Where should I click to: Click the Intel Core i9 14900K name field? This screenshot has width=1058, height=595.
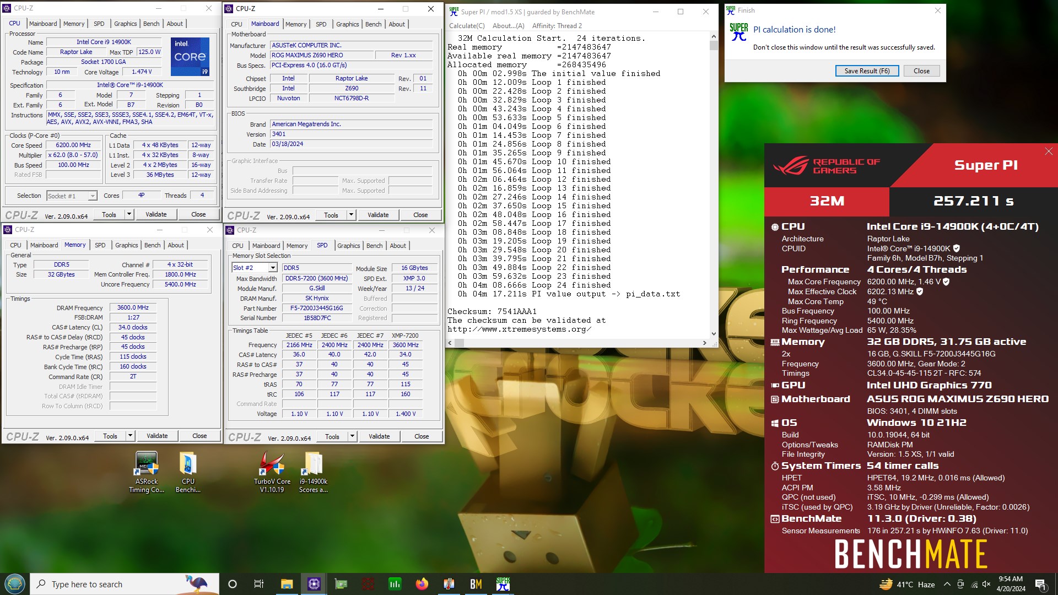click(x=104, y=42)
